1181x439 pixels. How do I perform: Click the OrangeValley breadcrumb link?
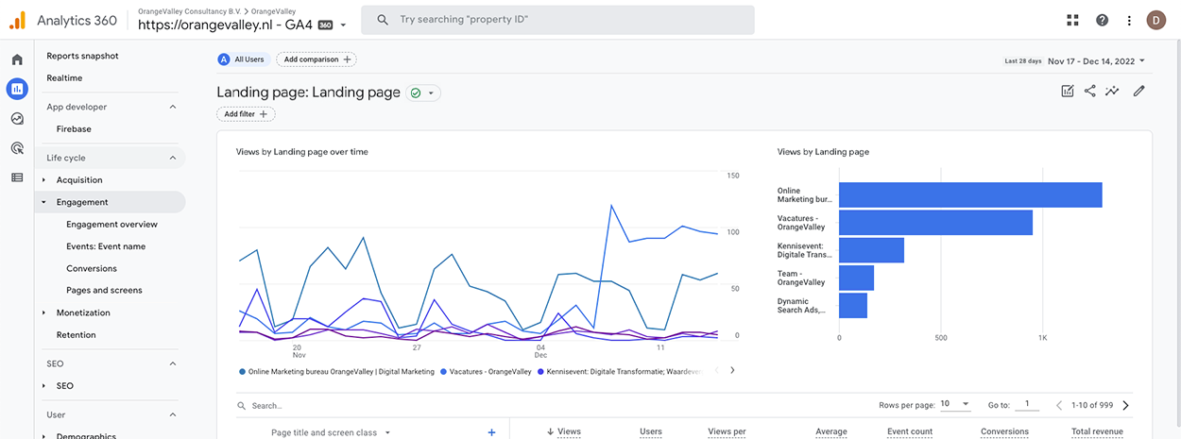click(x=273, y=11)
